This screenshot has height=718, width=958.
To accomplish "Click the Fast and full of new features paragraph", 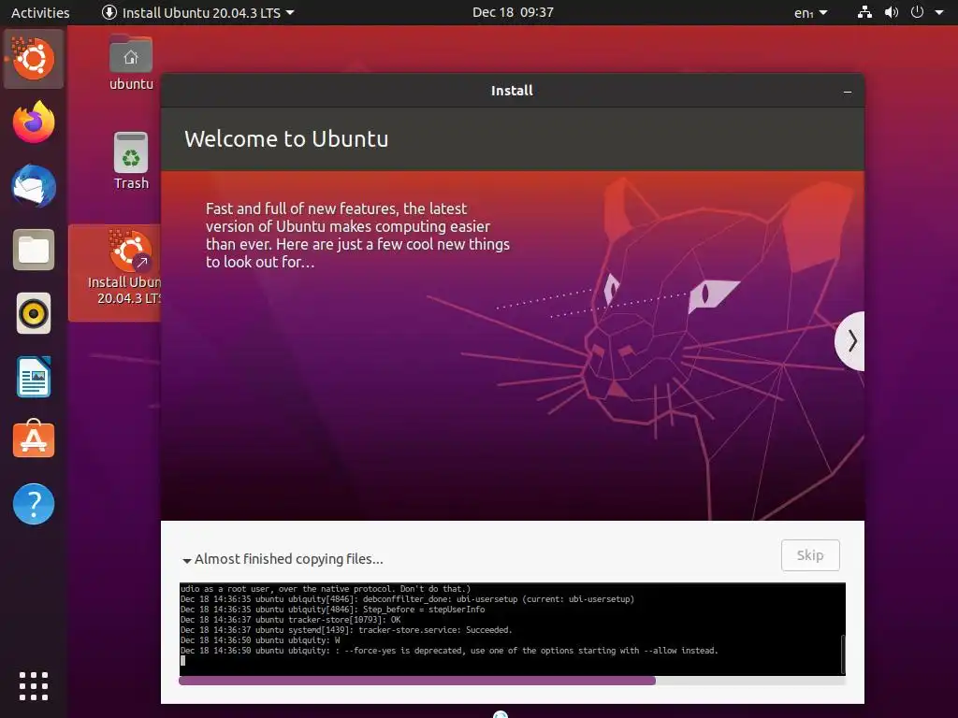I will pos(357,235).
